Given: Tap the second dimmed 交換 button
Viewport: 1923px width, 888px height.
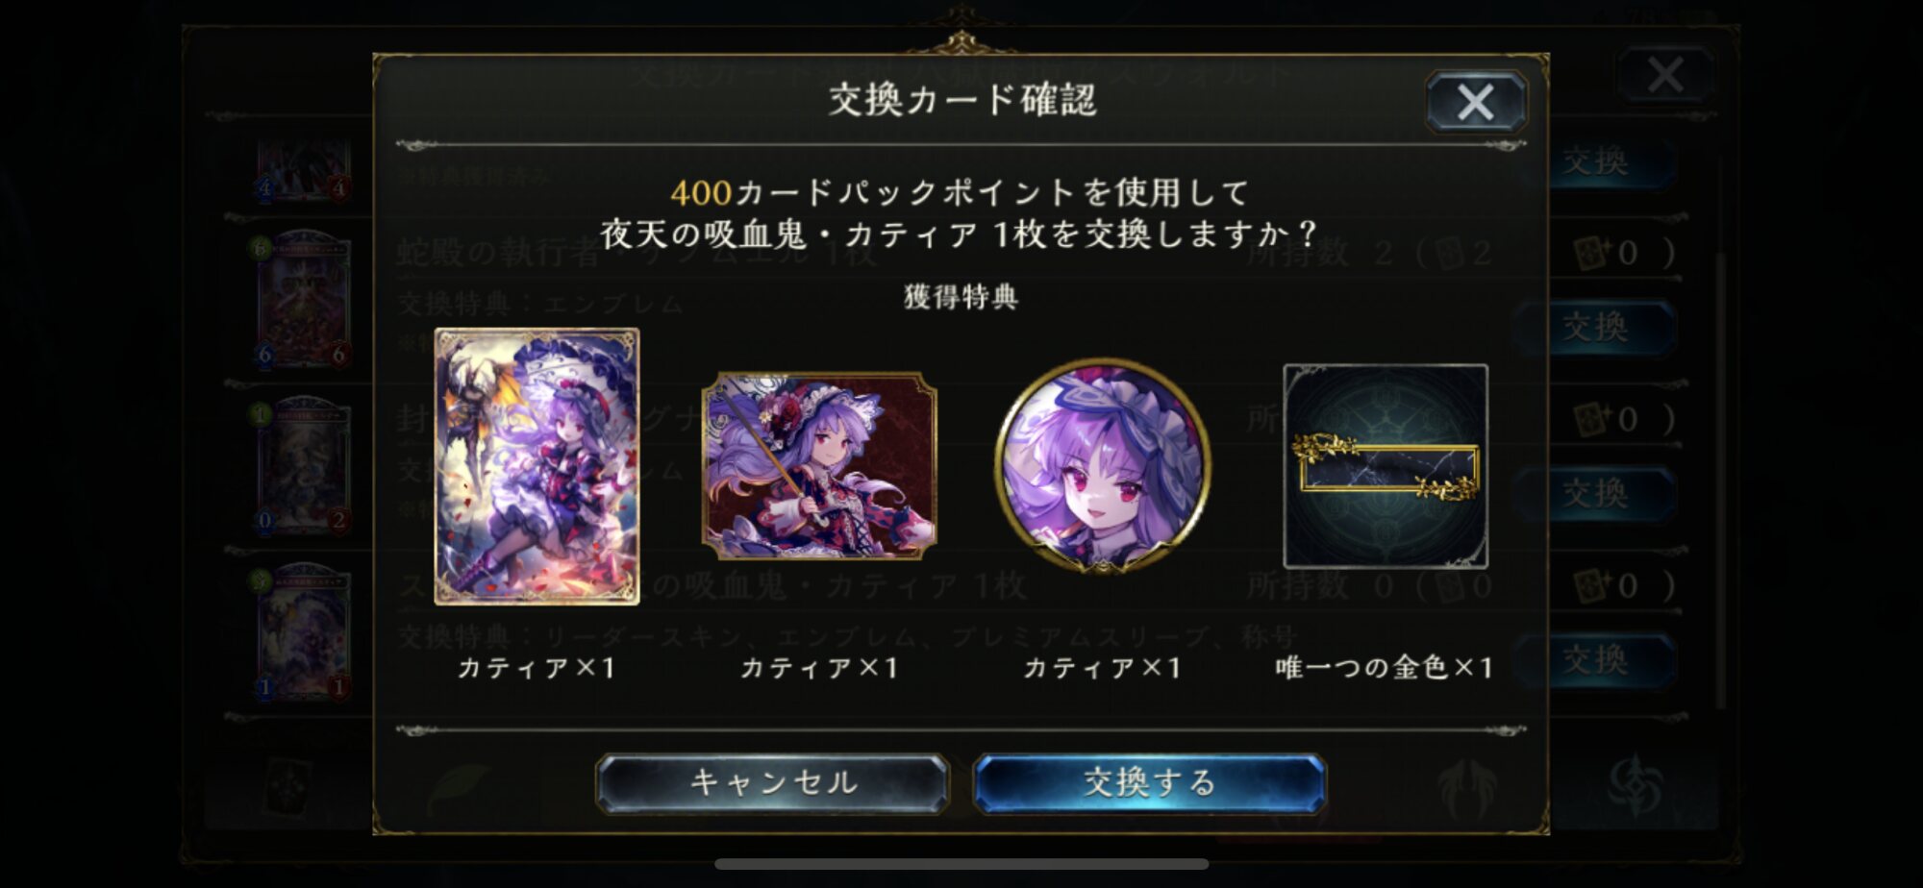Looking at the screenshot, I should click(x=1596, y=327).
